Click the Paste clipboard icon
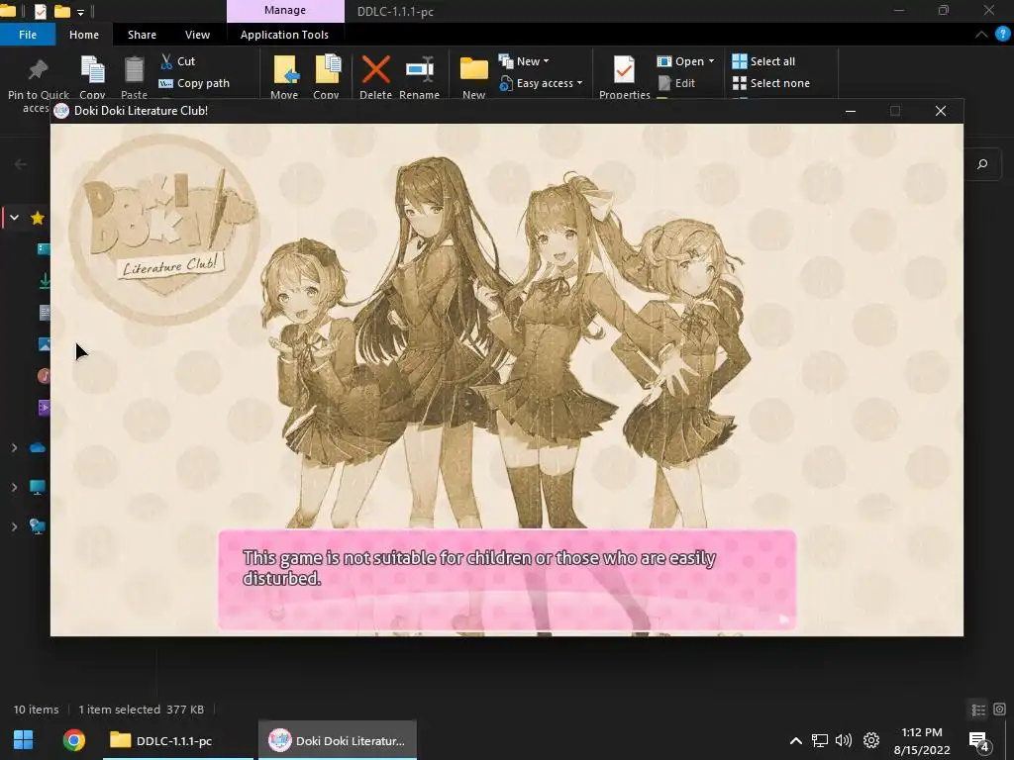The image size is (1014, 760). click(x=134, y=70)
